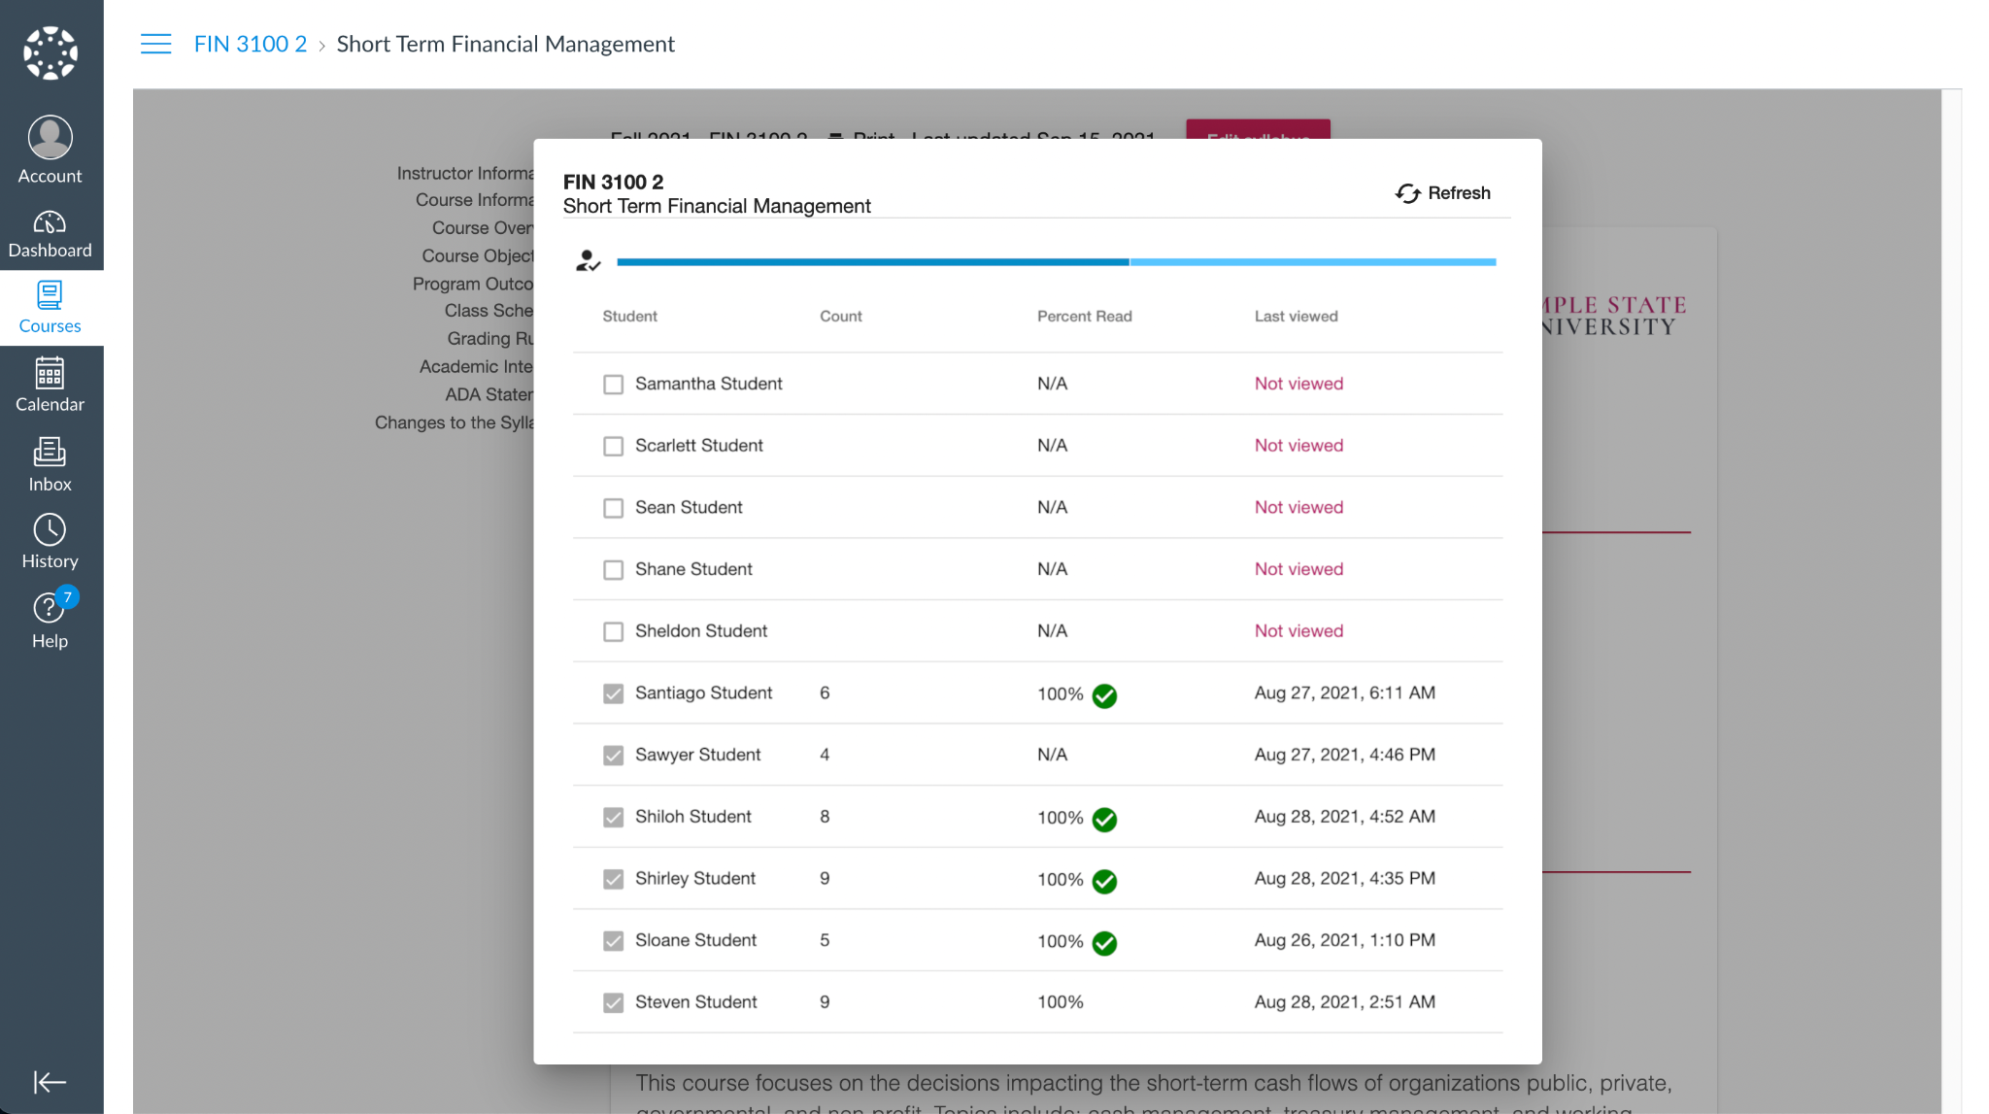Go to the Dashboard

click(51, 234)
